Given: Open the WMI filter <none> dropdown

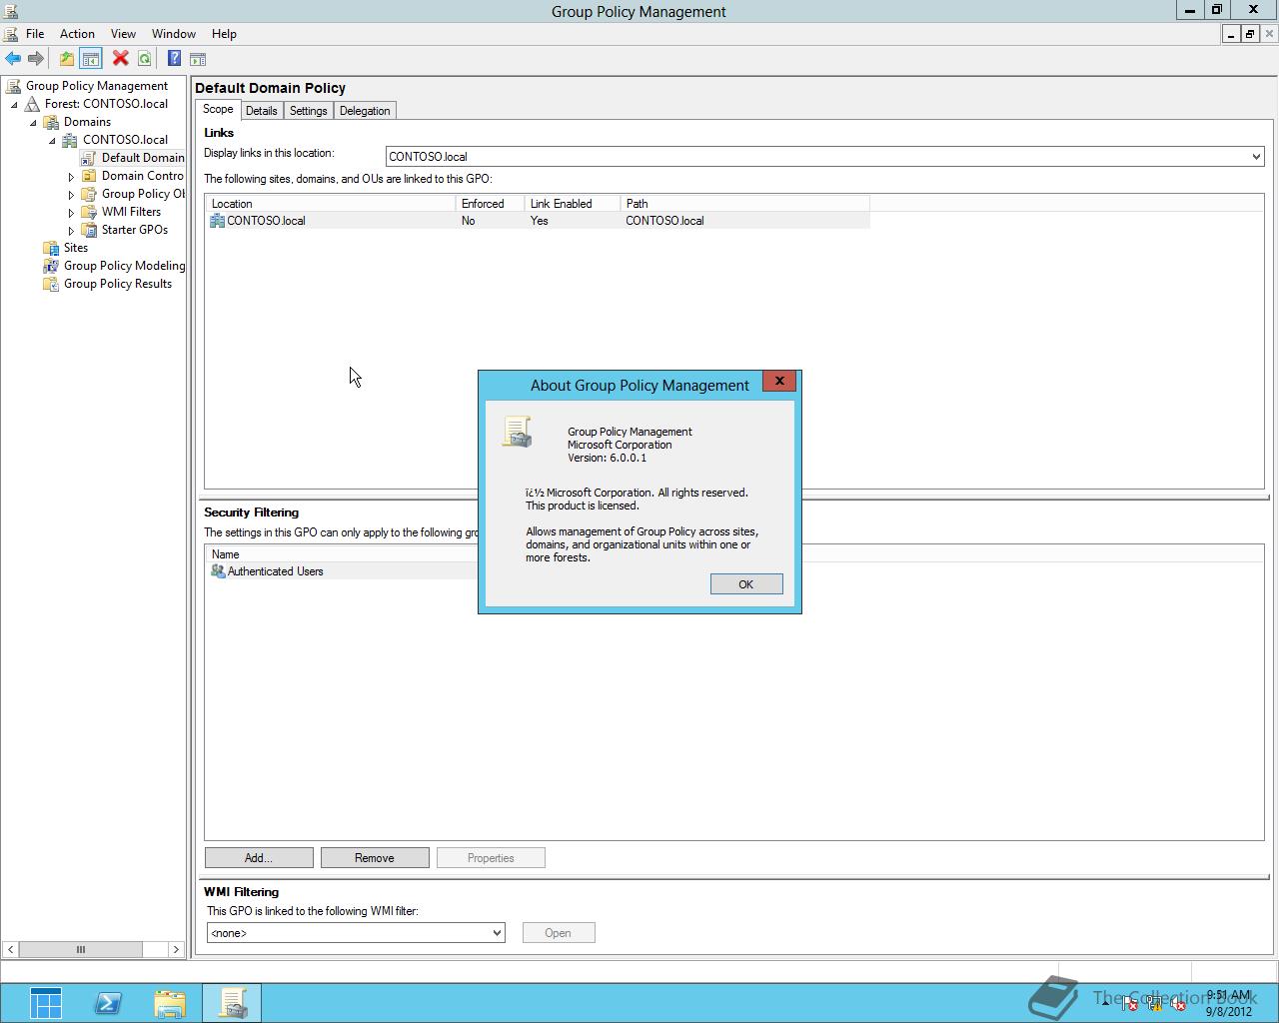Looking at the screenshot, I should click(x=496, y=933).
